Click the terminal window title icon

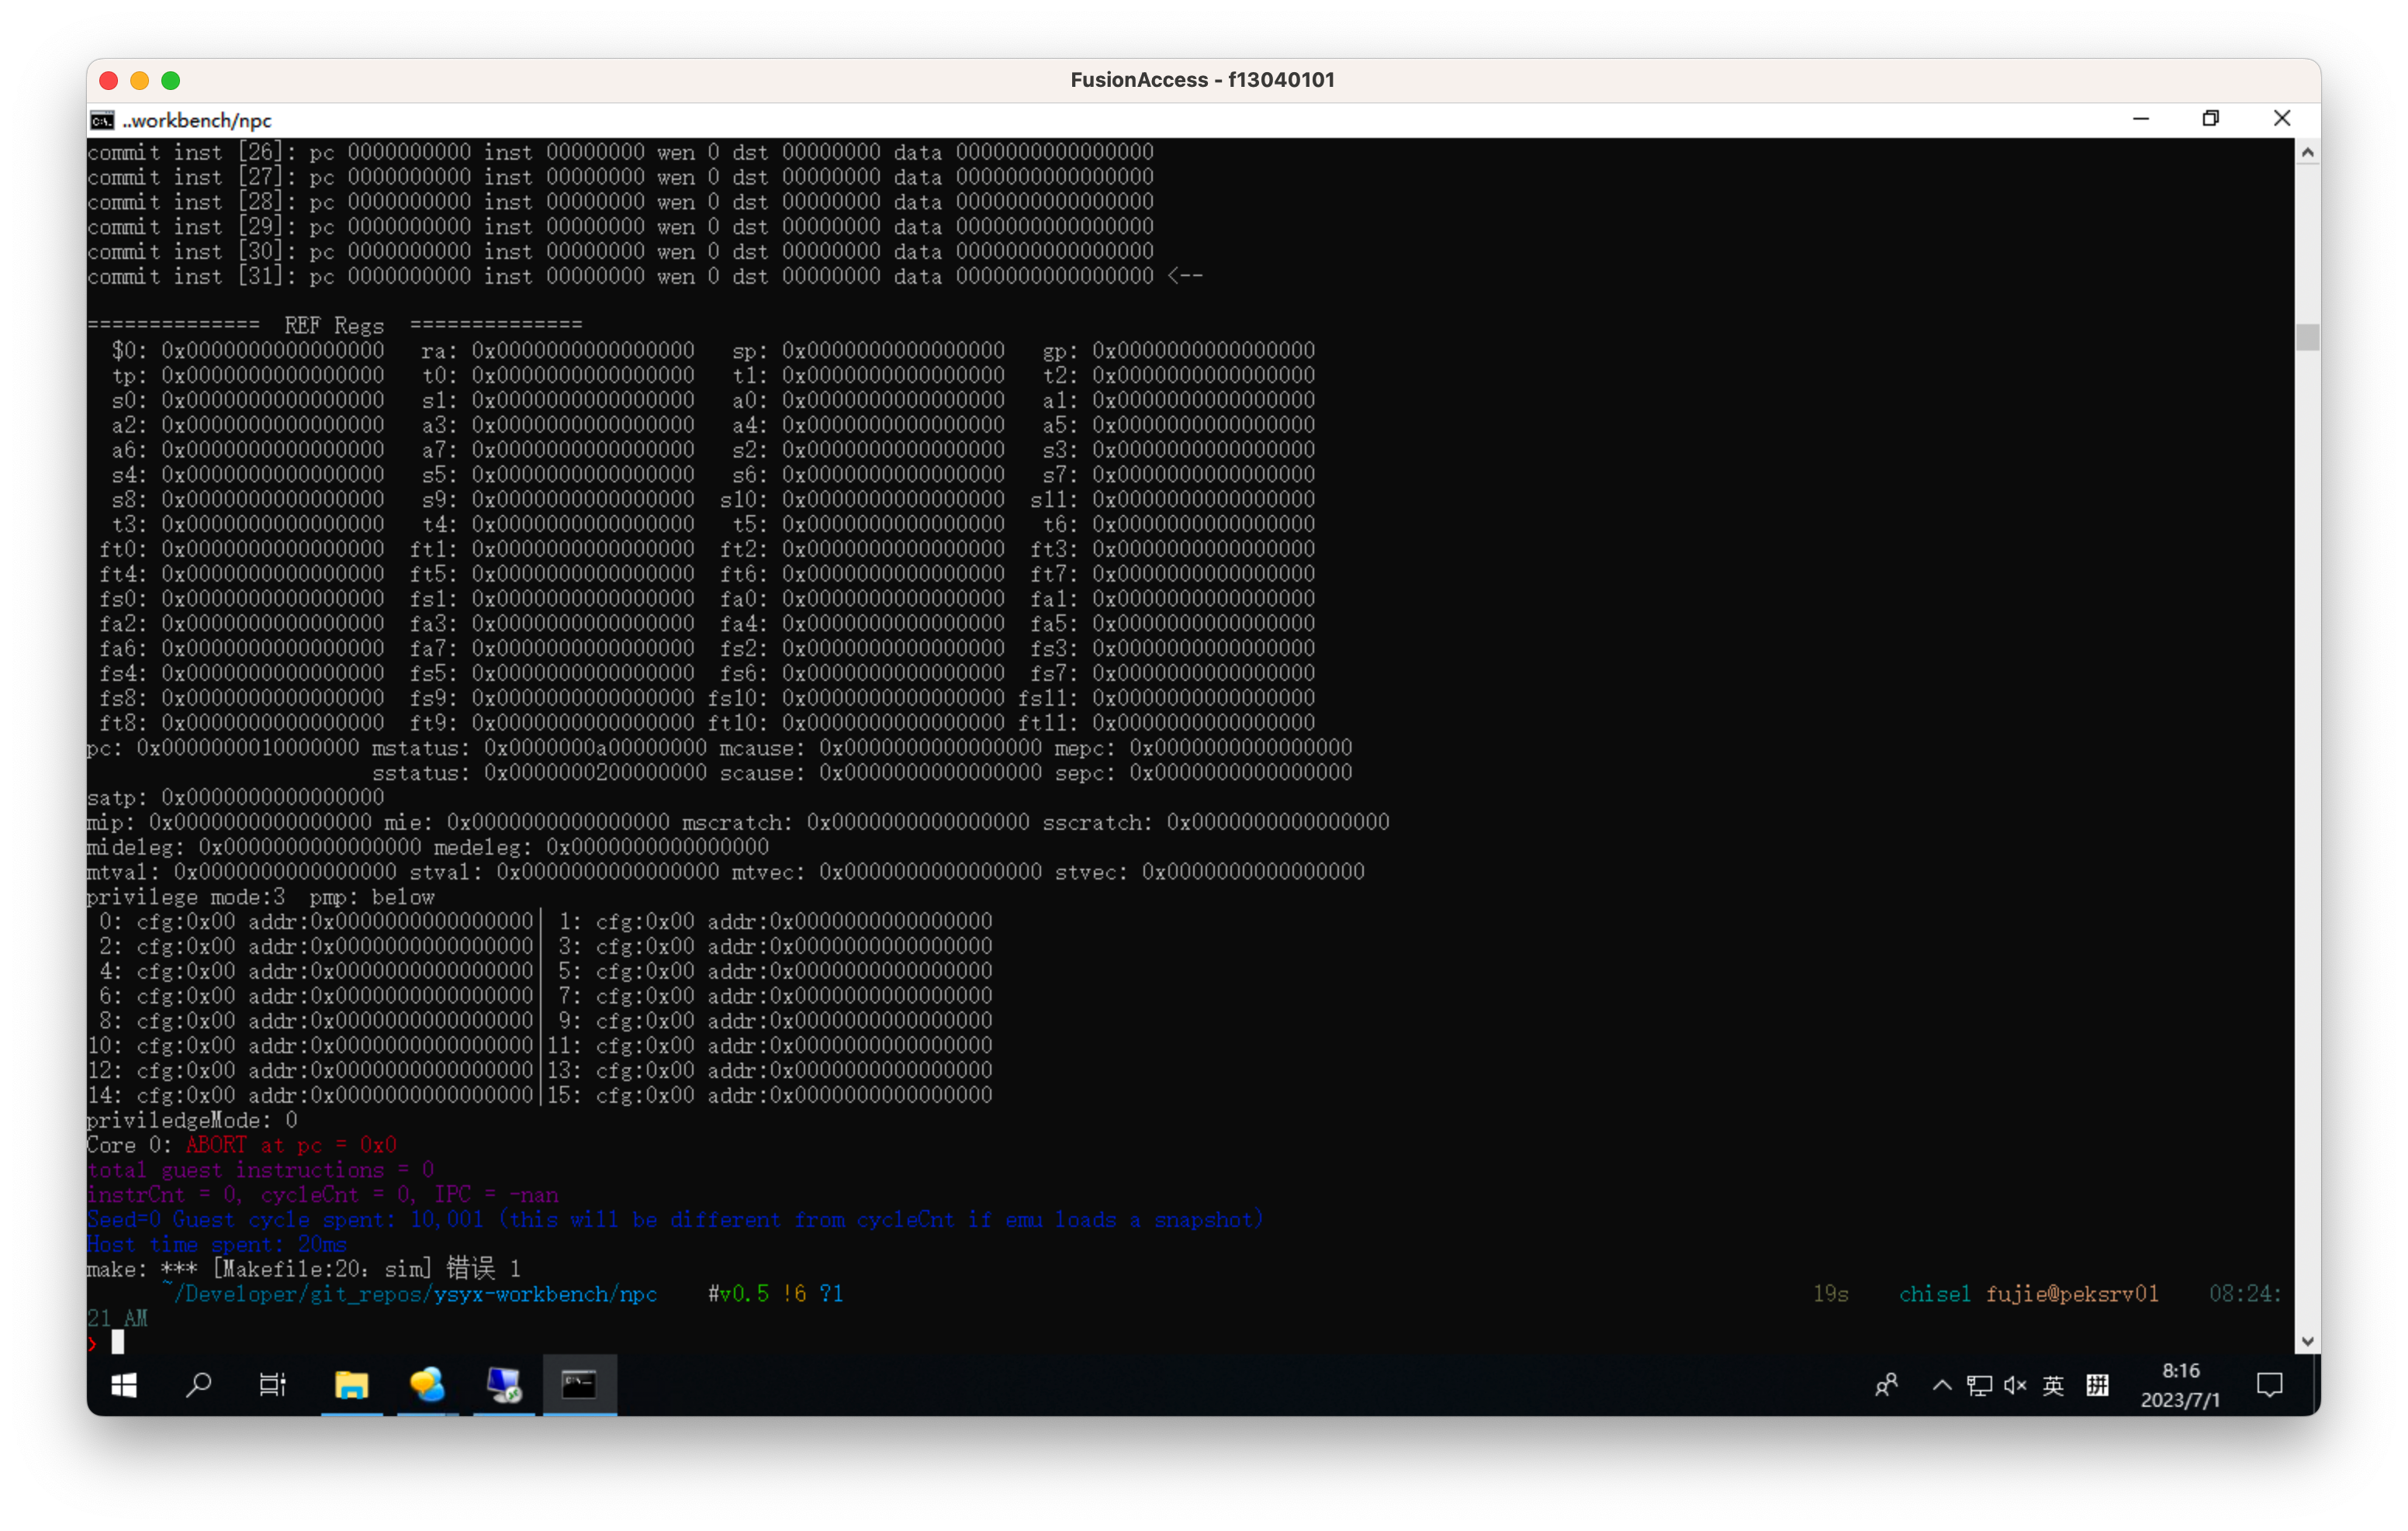102,120
